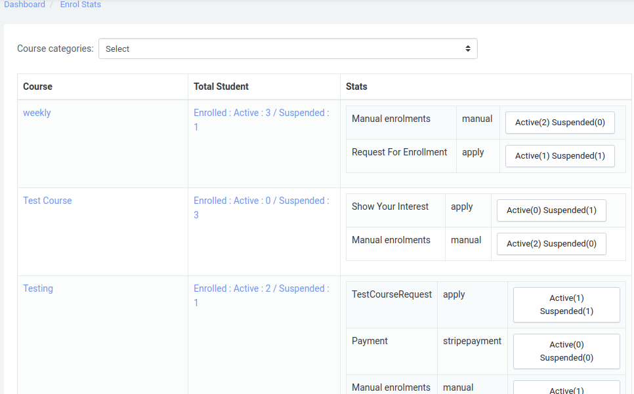Click weekly's Enrolled Active 3 link
Screen dimensions: 634x394
tap(261, 113)
